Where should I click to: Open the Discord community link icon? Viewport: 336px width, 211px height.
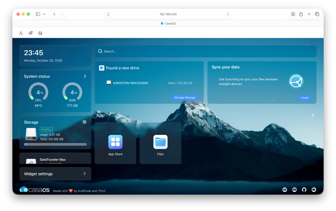pos(294,190)
